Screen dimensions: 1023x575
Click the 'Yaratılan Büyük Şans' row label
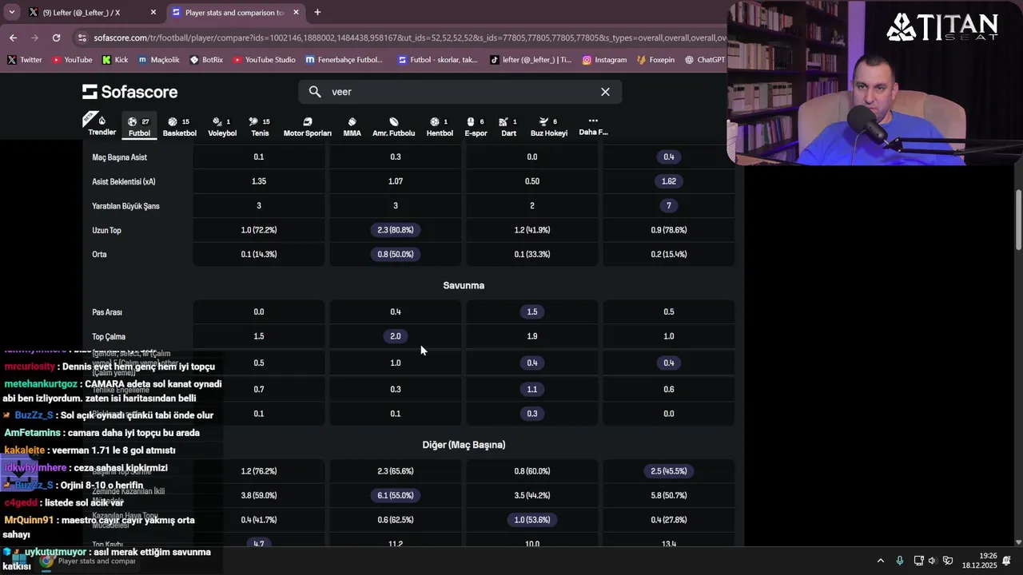point(126,206)
